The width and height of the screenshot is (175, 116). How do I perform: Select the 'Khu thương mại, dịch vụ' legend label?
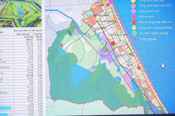155,22
